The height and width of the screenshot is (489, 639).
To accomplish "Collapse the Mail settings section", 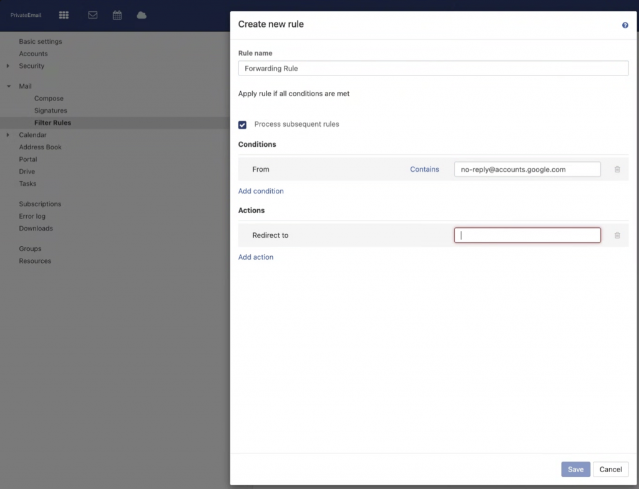I will click(x=9, y=86).
